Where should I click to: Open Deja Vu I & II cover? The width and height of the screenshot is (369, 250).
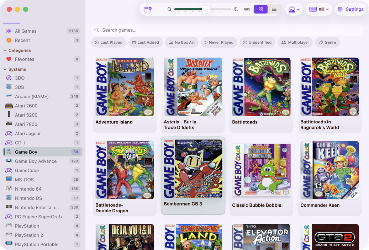125,237
